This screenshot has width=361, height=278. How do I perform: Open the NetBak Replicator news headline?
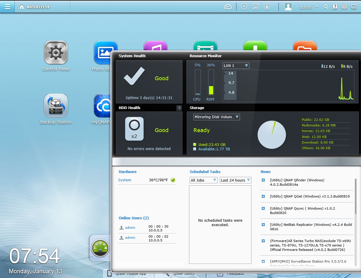[x=311, y=227]
